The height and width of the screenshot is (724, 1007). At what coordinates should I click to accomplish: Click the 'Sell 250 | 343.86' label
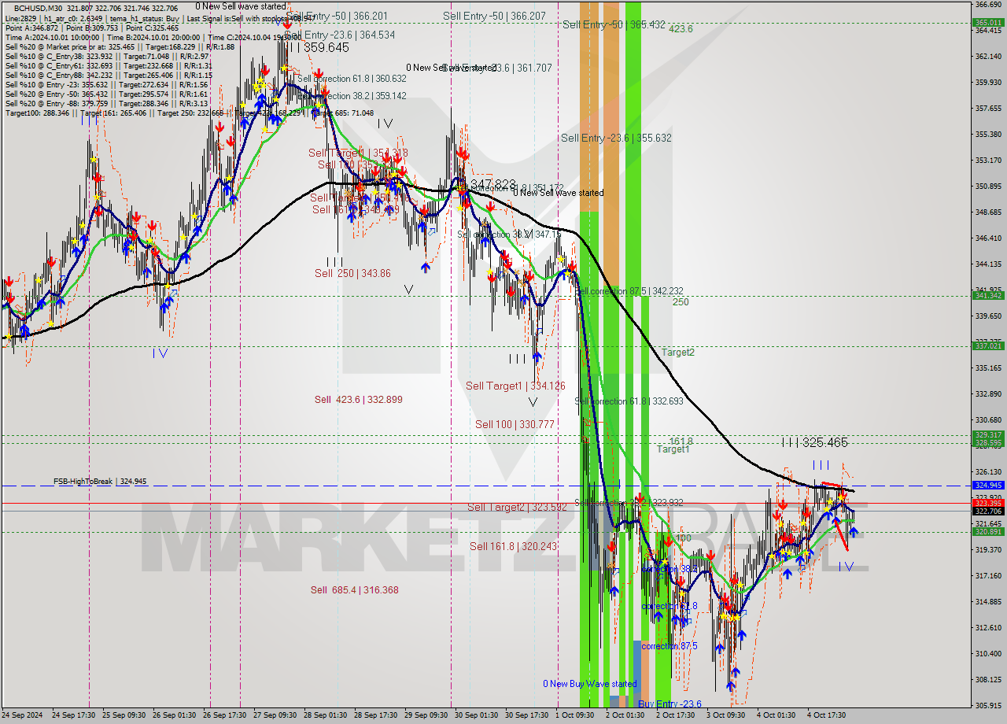[x=352, y=273]
